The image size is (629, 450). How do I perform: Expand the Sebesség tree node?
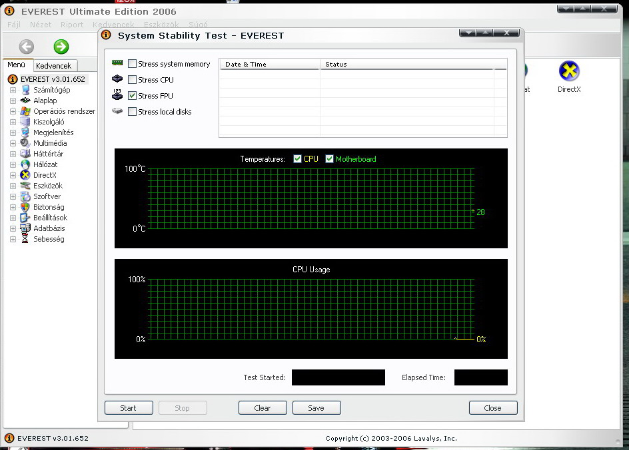tap(13, 239)
